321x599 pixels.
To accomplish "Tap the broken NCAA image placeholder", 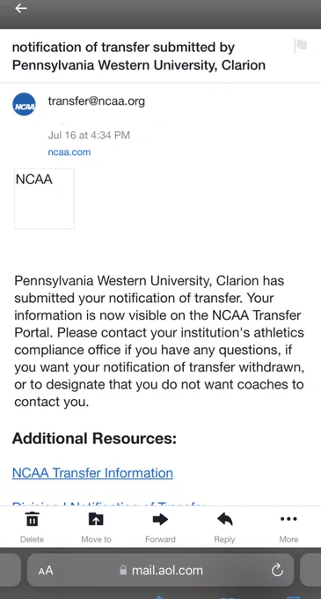I will [x=44, y=199].
